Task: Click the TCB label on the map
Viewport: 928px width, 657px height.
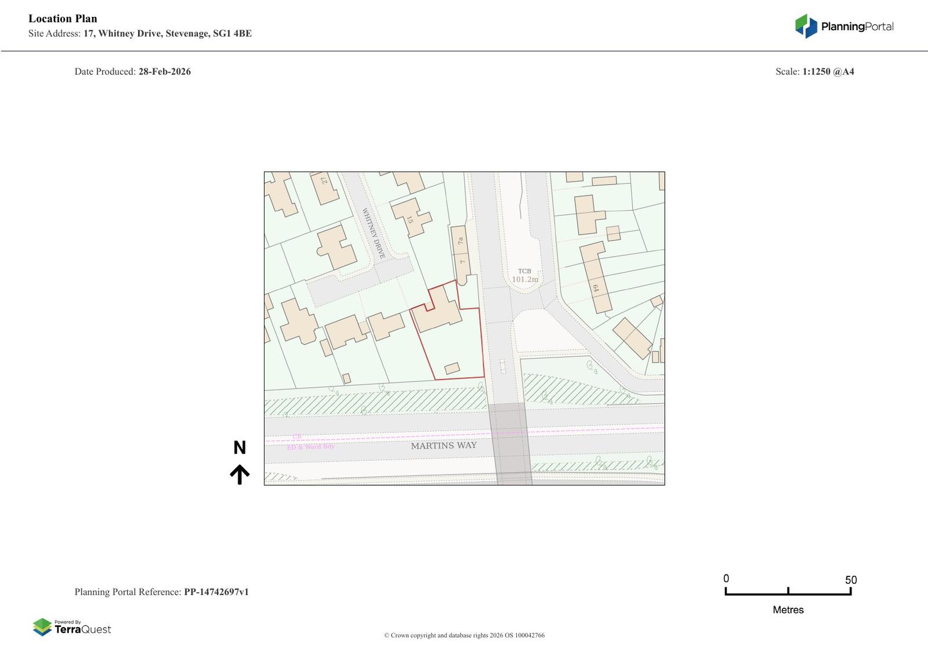Action: click(524, 271)
